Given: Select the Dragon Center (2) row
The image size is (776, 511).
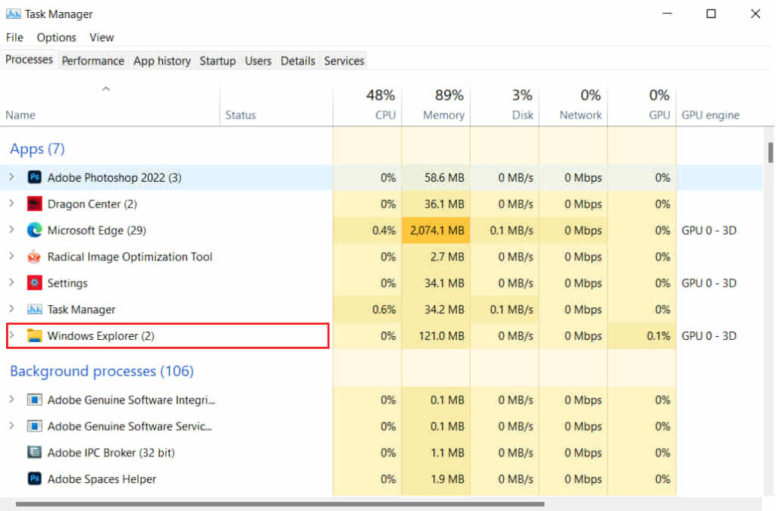Looking at the screenshot, I should coord(381,204).
